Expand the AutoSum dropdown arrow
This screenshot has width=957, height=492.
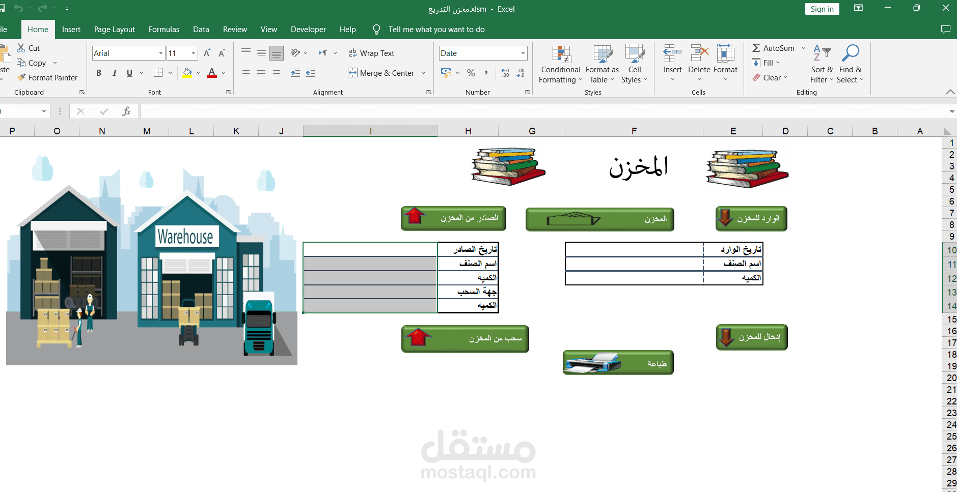pos(804,48)
